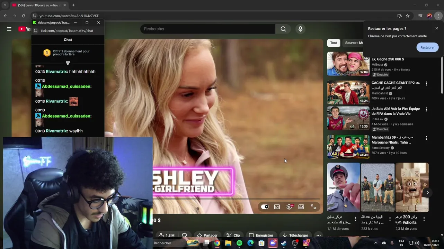The height and width of the screenshot is (249, 444).
Task: Toggle autoplay switch in the video player
Action: coord(265,207)
